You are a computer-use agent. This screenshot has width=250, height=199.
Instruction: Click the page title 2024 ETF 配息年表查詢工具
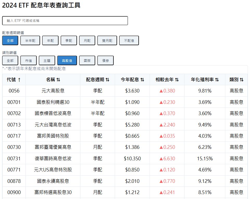(x=41, y=5)
